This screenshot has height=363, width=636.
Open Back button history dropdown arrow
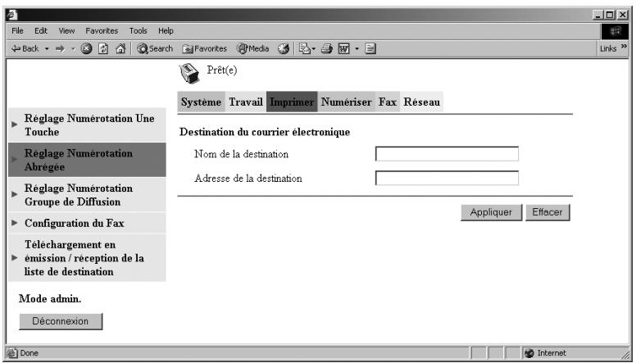pos(47,48)
